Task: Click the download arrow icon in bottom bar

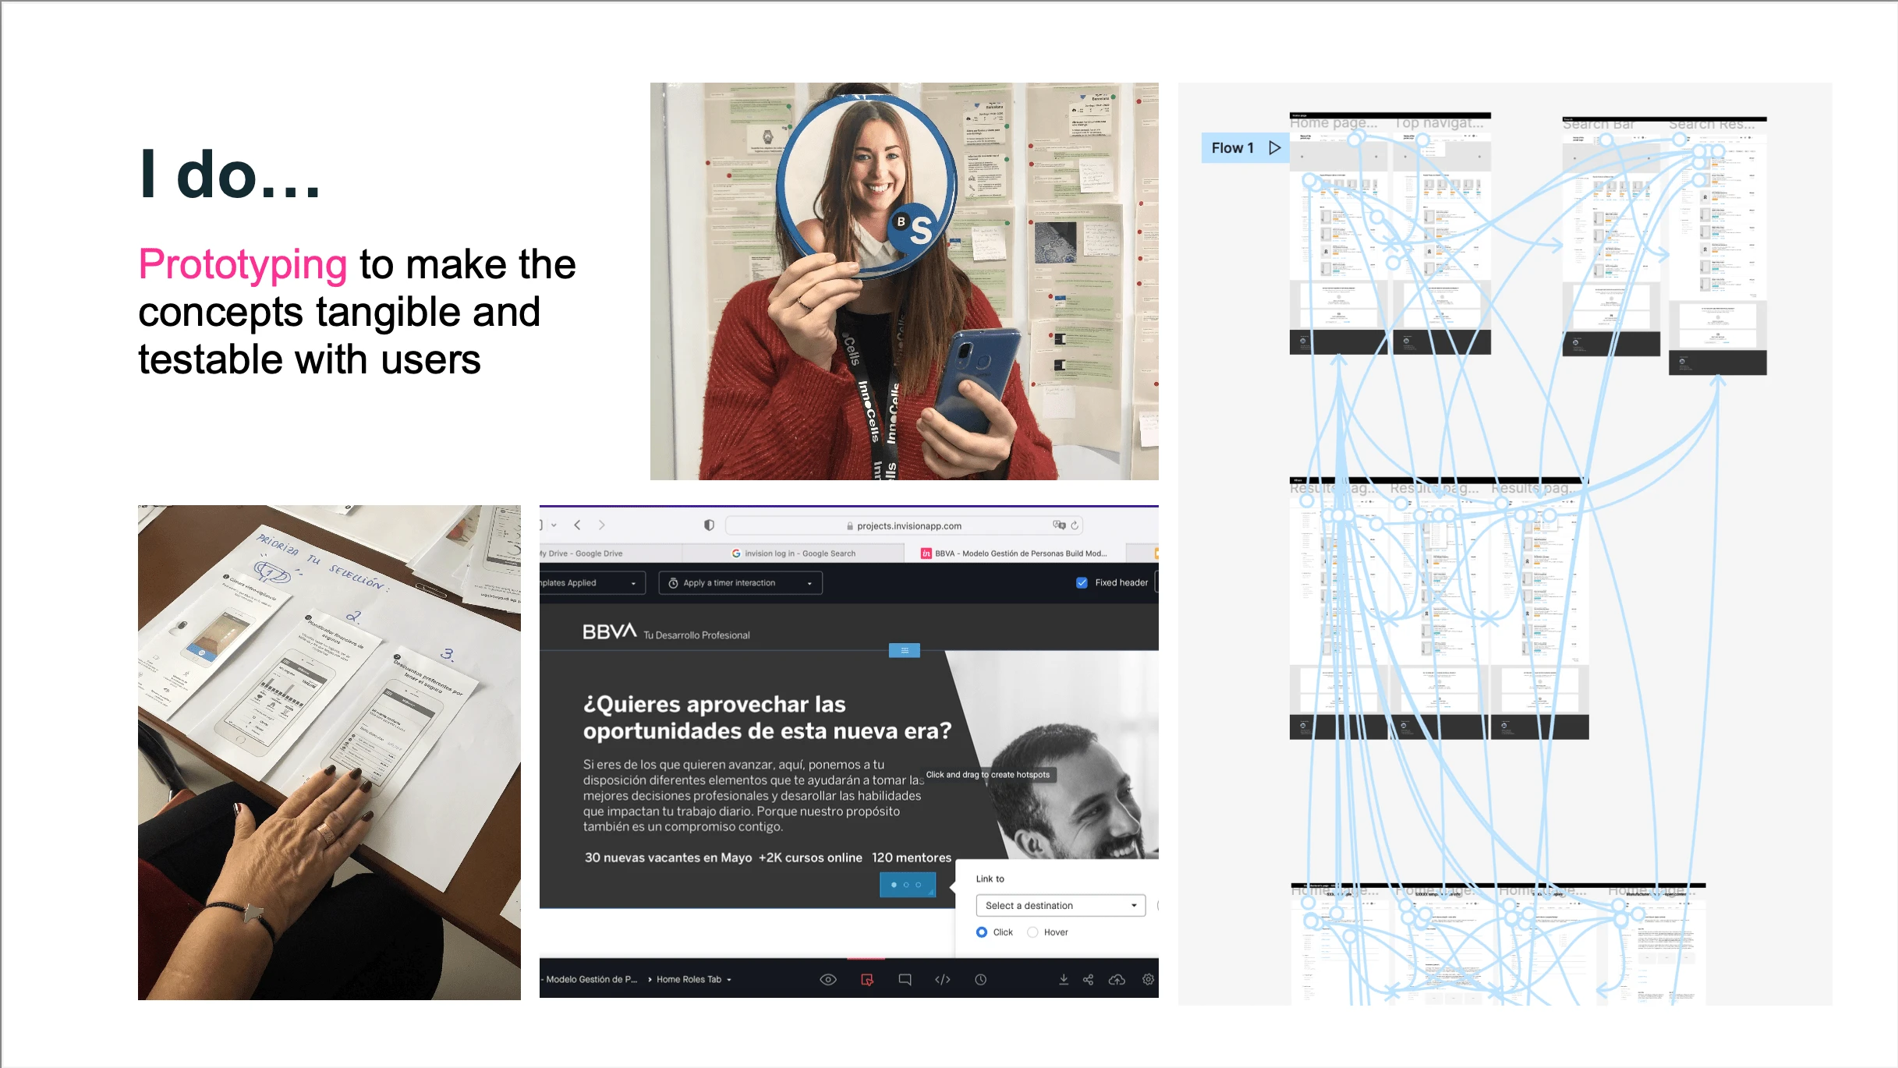Action: point(1064,979)
